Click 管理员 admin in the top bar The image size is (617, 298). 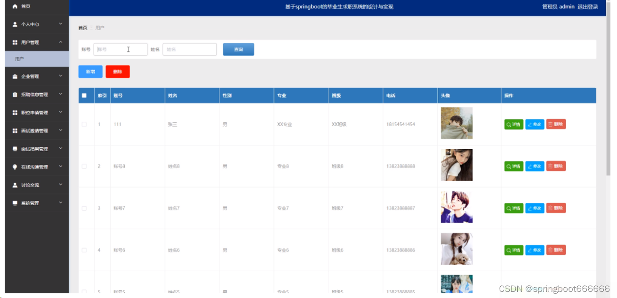[558, 7]
